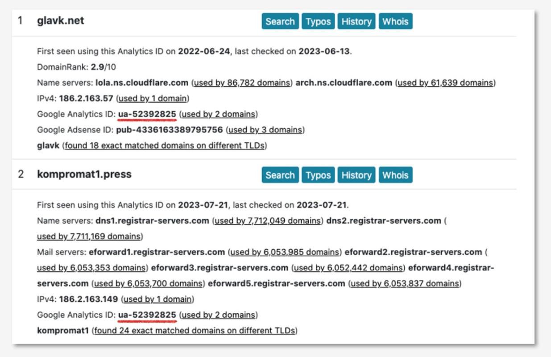Click eforward2.registrar-servers.com mail server
The width and height of the screenshot is (551, 357).
[x=413, y=252]
